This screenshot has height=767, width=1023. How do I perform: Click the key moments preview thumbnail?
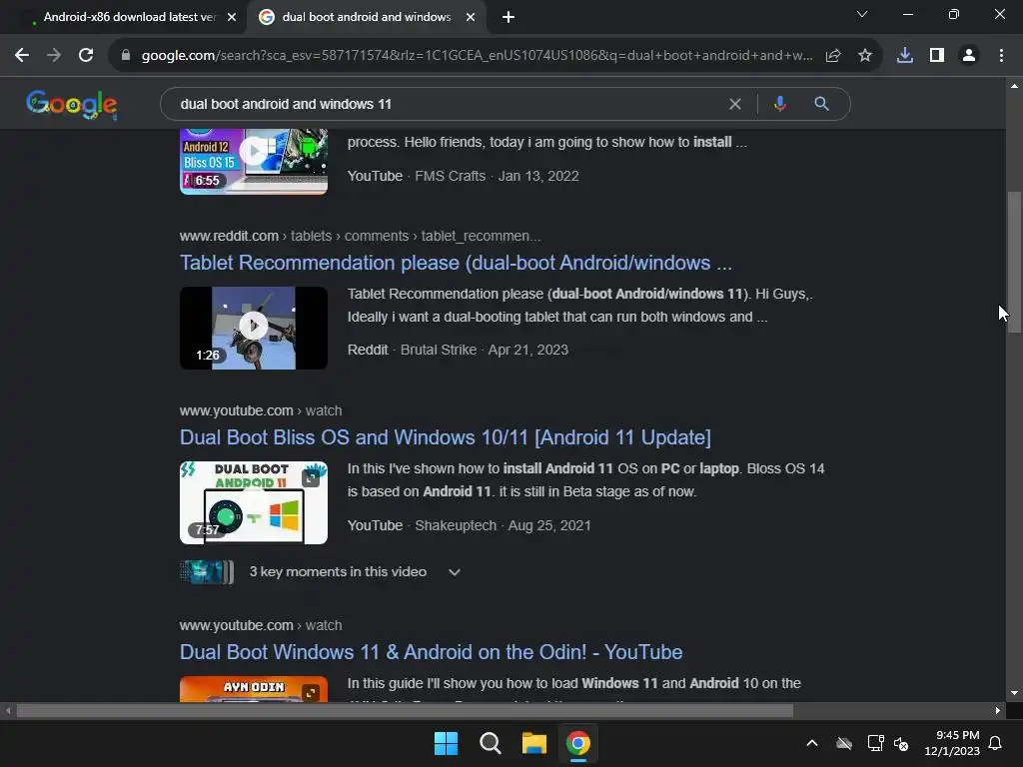[x=206, y=572]
